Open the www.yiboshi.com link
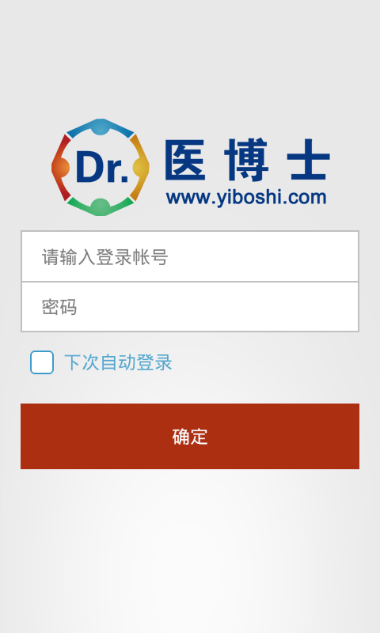The height and width of the screenshot is (633, 380). (246, 198)
